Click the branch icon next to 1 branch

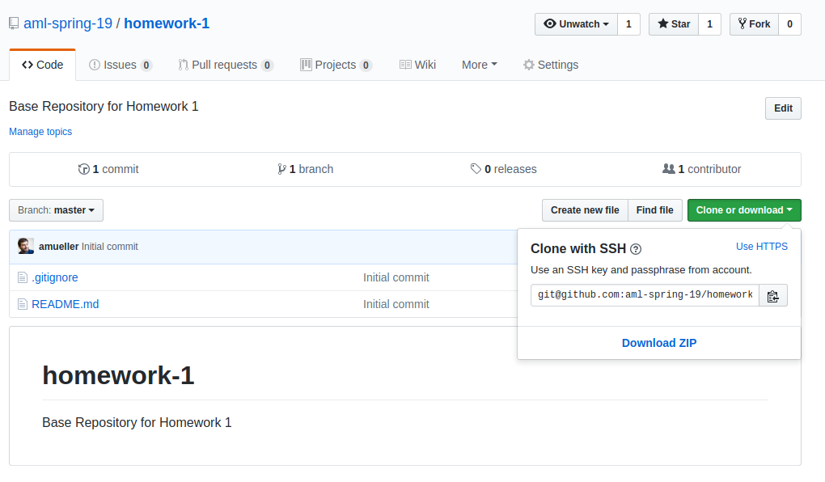click(282, 169)
